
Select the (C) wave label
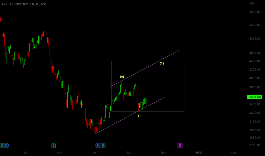coord(162,64)
